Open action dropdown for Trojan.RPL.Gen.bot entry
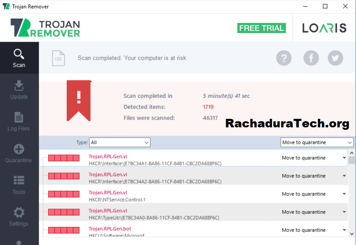Image resolution: width=356 pixels, height=245 pixels. (x=344, y=230)
